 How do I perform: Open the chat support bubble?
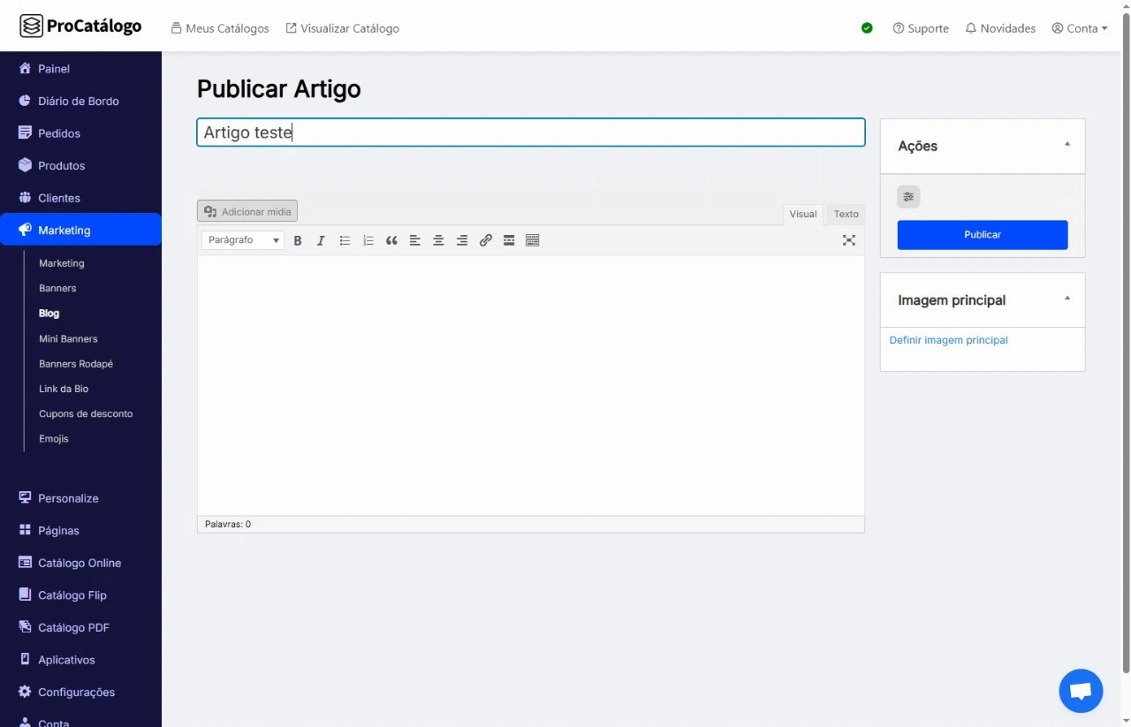tap(1081, 691)
